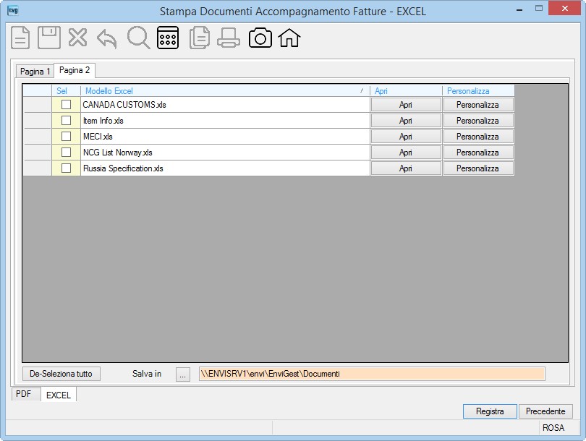This screenshot has height=441, width=586.
Task: Click the copy documents icon
Action: tap(200, 38)
